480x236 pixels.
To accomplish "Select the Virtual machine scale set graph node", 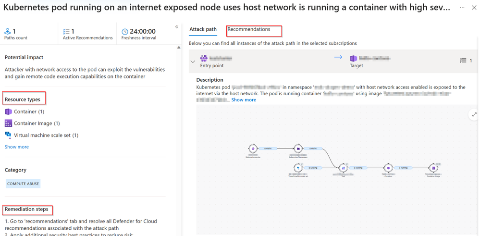I will coord(298,168).
